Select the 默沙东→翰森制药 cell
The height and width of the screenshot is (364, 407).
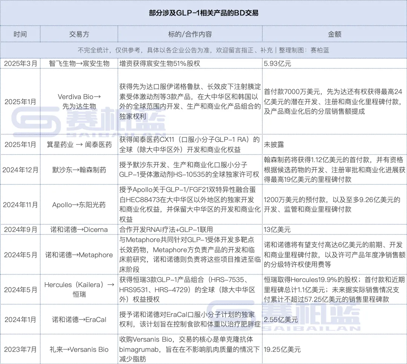(79, 170)
